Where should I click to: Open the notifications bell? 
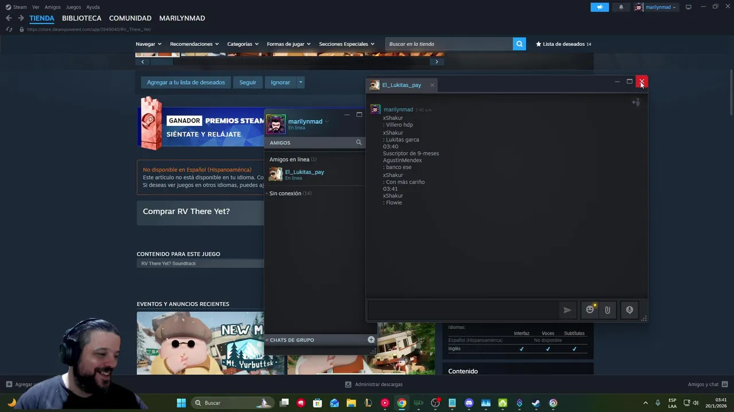(x=621, y=7)
